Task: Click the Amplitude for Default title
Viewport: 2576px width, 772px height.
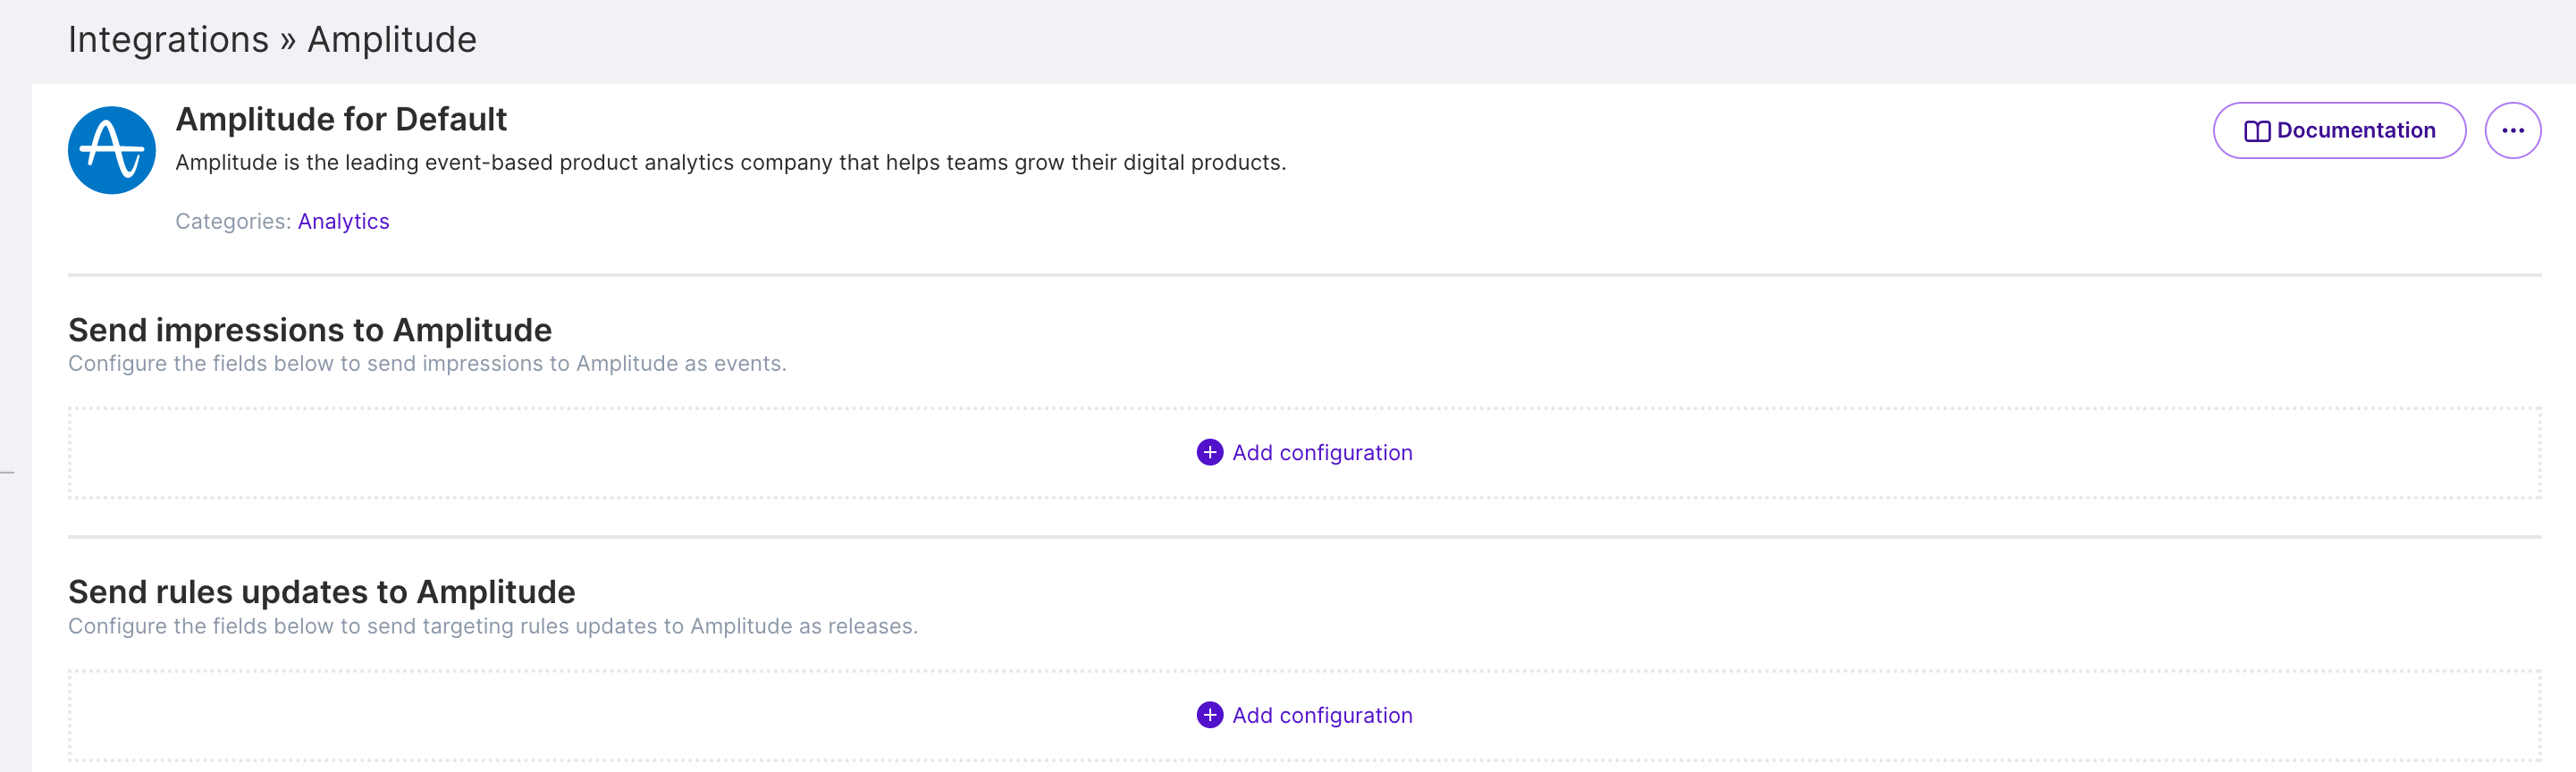Action: click(341, 119)
